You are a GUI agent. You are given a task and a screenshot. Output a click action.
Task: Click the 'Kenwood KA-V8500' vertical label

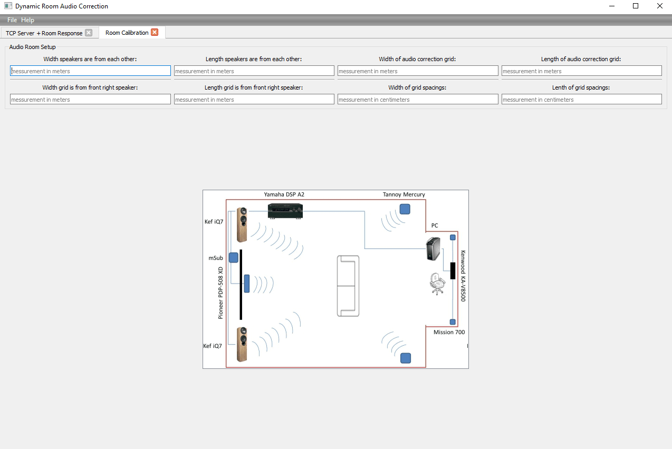click(463, 276)
